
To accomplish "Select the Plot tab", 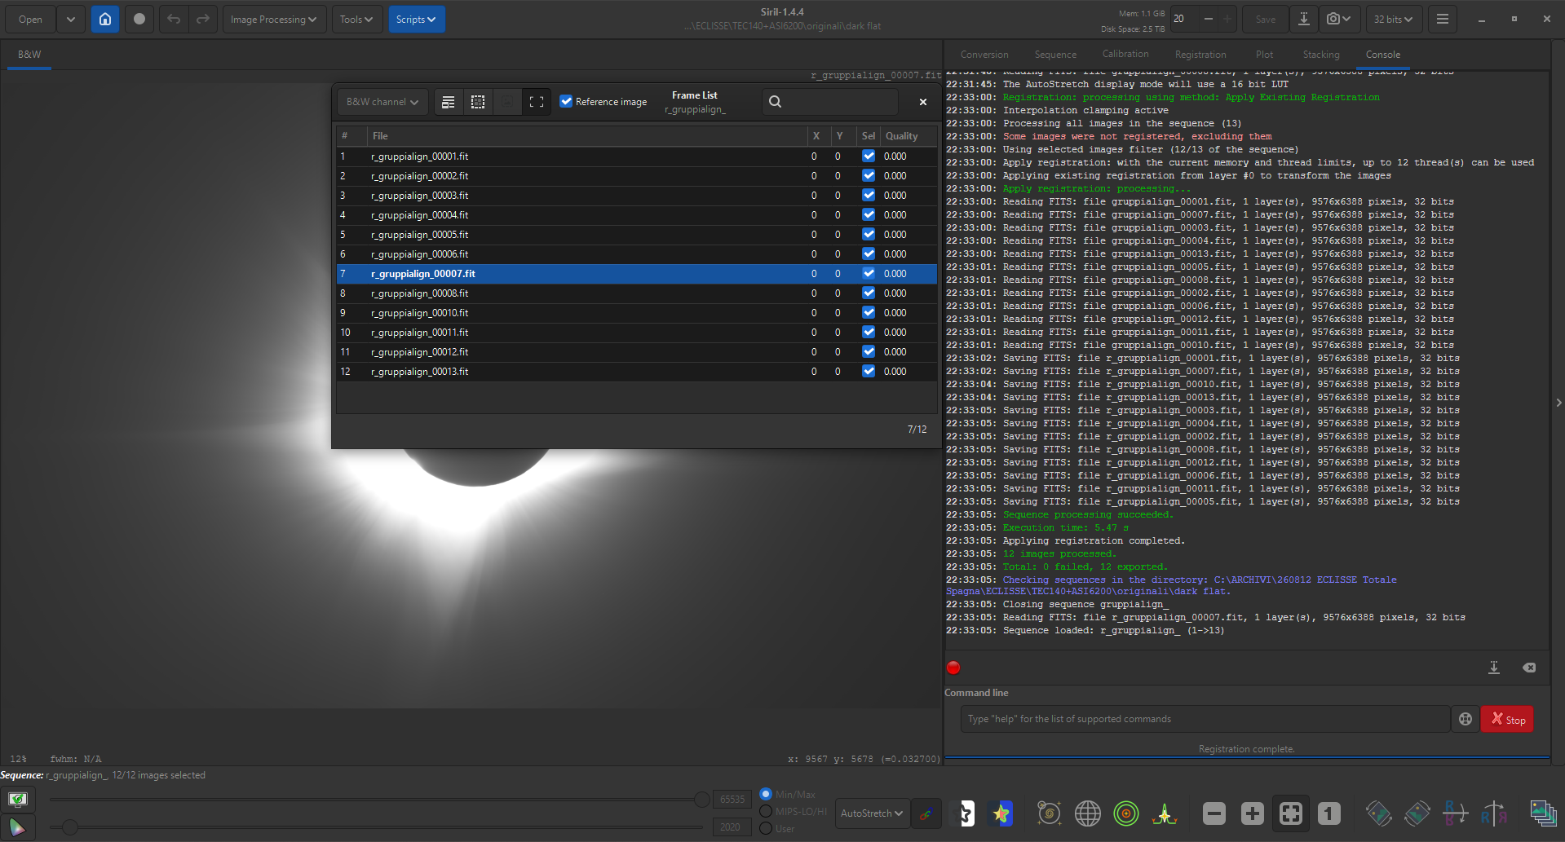I will click(x=1264, y=55).
